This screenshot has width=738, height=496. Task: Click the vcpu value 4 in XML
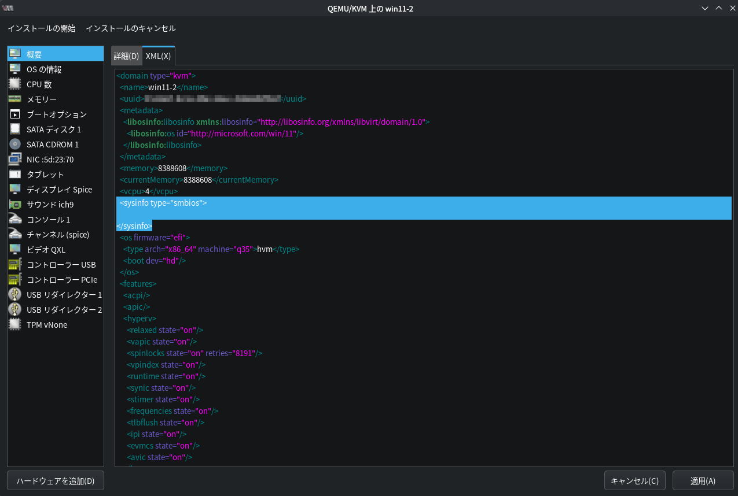click(x=148, y=191)
